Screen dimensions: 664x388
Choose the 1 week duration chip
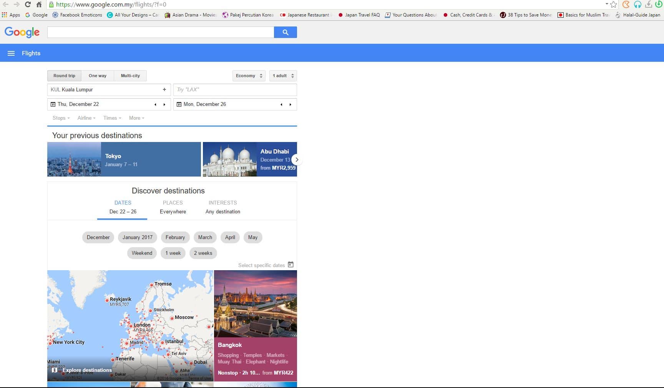173,253
